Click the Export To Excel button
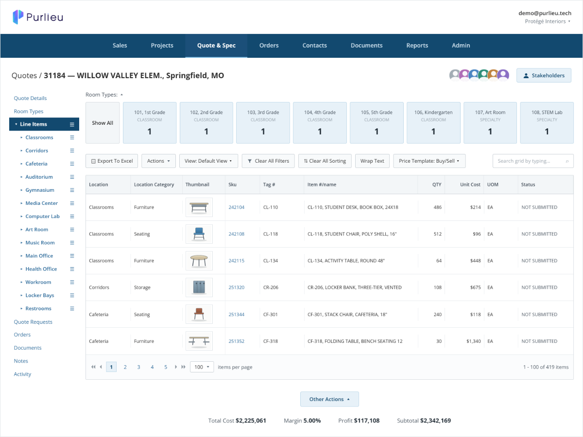 click(112, 161)
